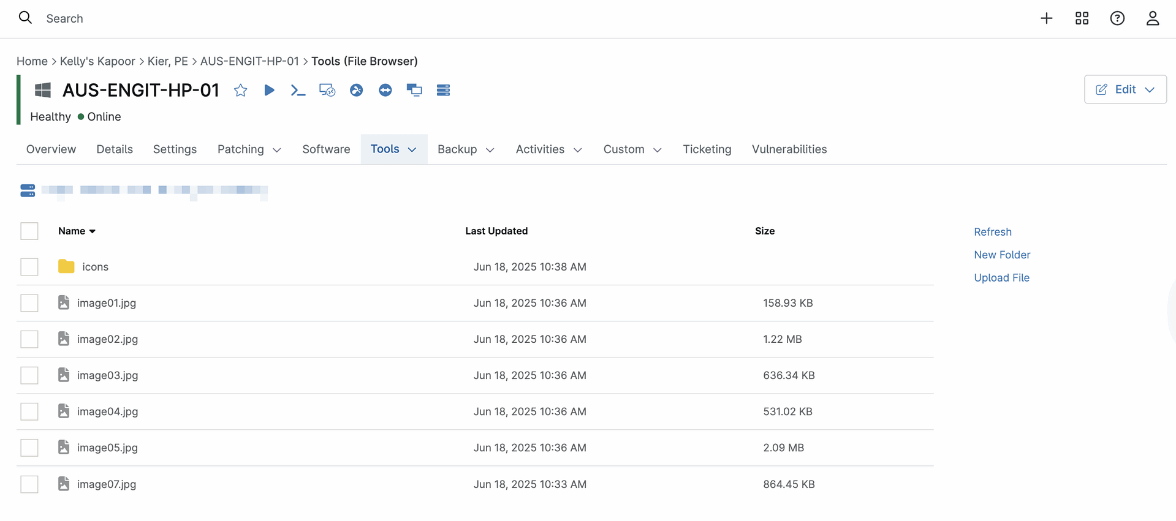
Task: Click the Refresh link
Action: click(x=993, y=232)
